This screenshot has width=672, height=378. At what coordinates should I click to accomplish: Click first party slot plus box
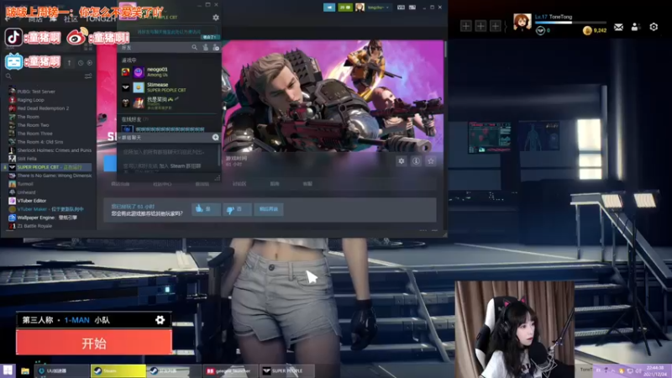tap(466, 26)
